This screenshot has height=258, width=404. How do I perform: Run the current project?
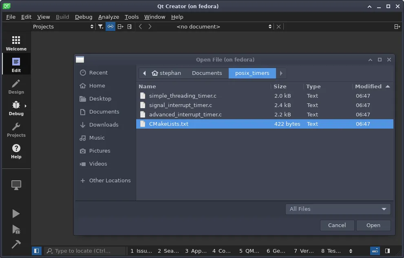[16, 213]
